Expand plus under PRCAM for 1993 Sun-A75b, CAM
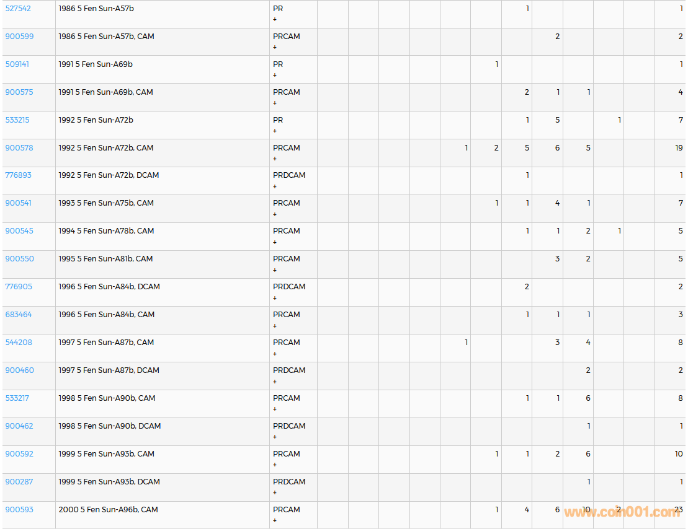The width and height of the screenshot is (688, 529). pyautogui.click(x=275, y=214)
